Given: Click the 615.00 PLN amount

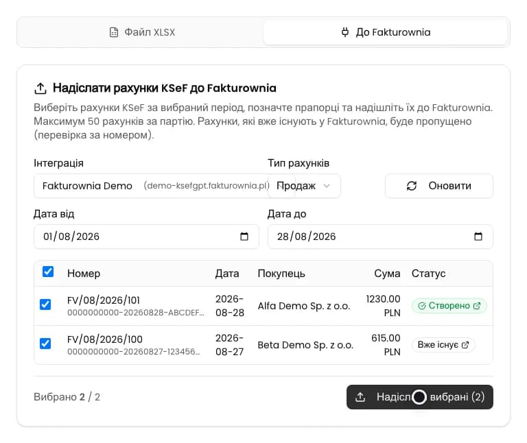Looking at the screenshot, I should 386,345.
